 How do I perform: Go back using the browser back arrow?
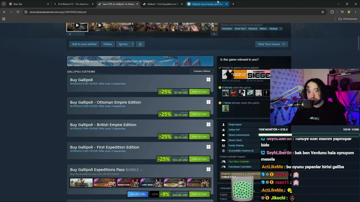tap(4, 12)
